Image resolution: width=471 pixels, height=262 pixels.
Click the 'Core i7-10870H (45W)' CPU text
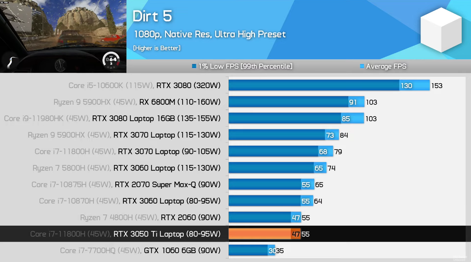coord(79,201)
